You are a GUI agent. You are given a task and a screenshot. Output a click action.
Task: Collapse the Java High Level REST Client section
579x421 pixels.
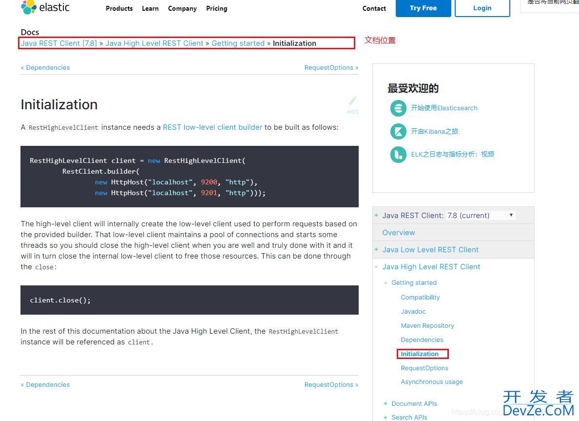click(x=376, y=266)
